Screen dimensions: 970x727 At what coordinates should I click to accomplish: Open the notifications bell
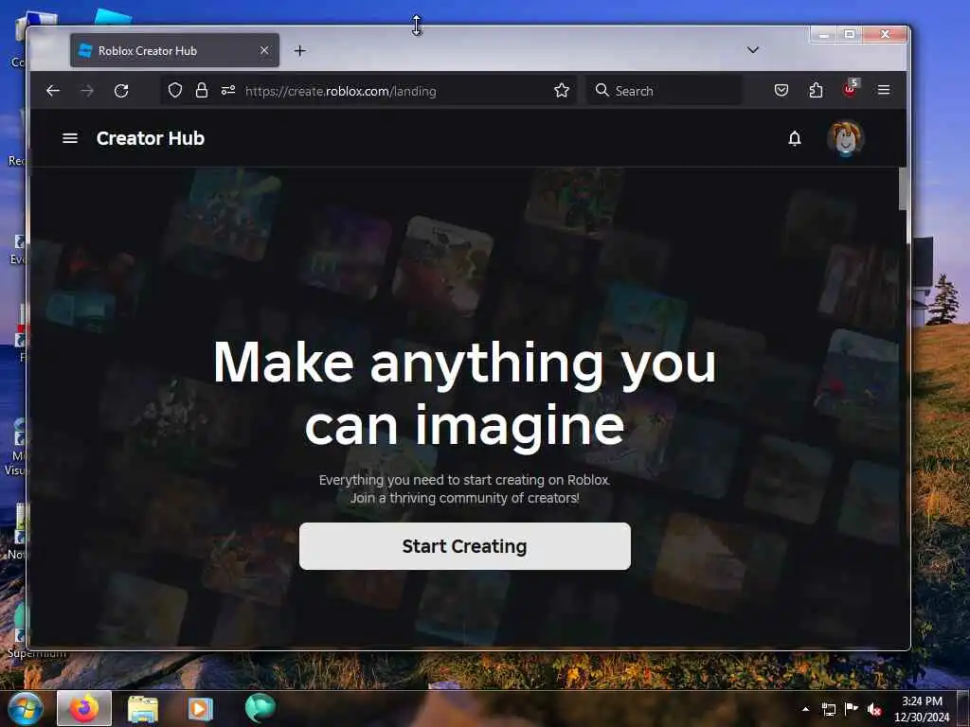point(795,138)
